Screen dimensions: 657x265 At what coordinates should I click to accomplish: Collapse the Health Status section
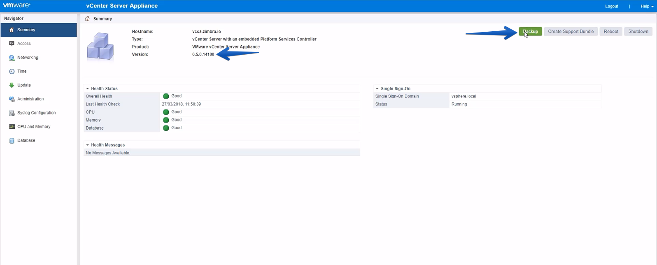pos(88,88)
